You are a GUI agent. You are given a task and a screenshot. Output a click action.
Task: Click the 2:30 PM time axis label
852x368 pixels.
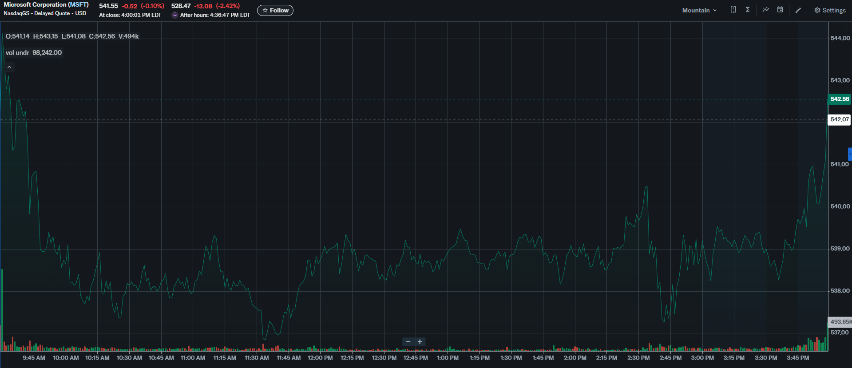pyautogui.click(x=638, y=358)
